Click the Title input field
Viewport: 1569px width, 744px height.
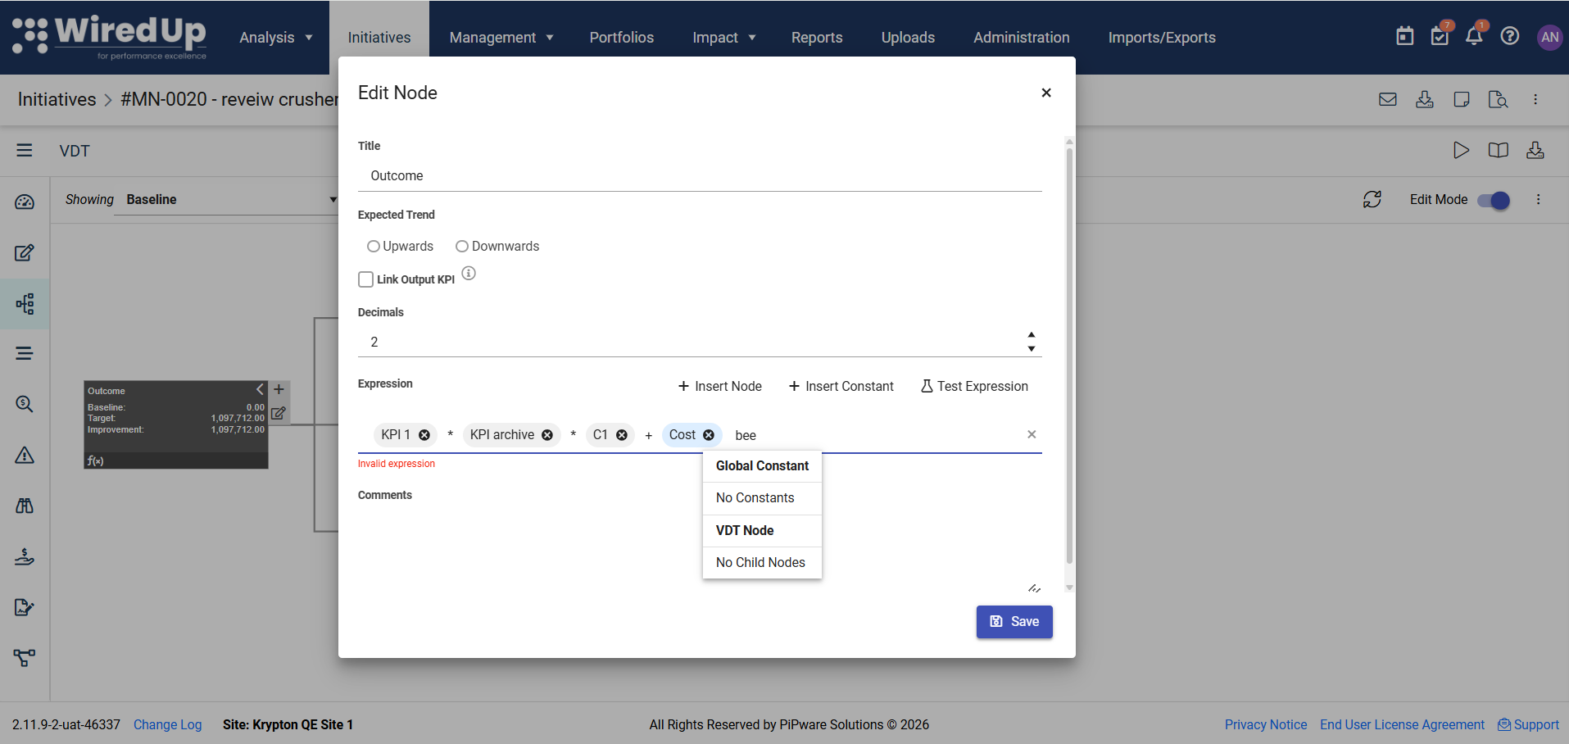coord(700,176)
